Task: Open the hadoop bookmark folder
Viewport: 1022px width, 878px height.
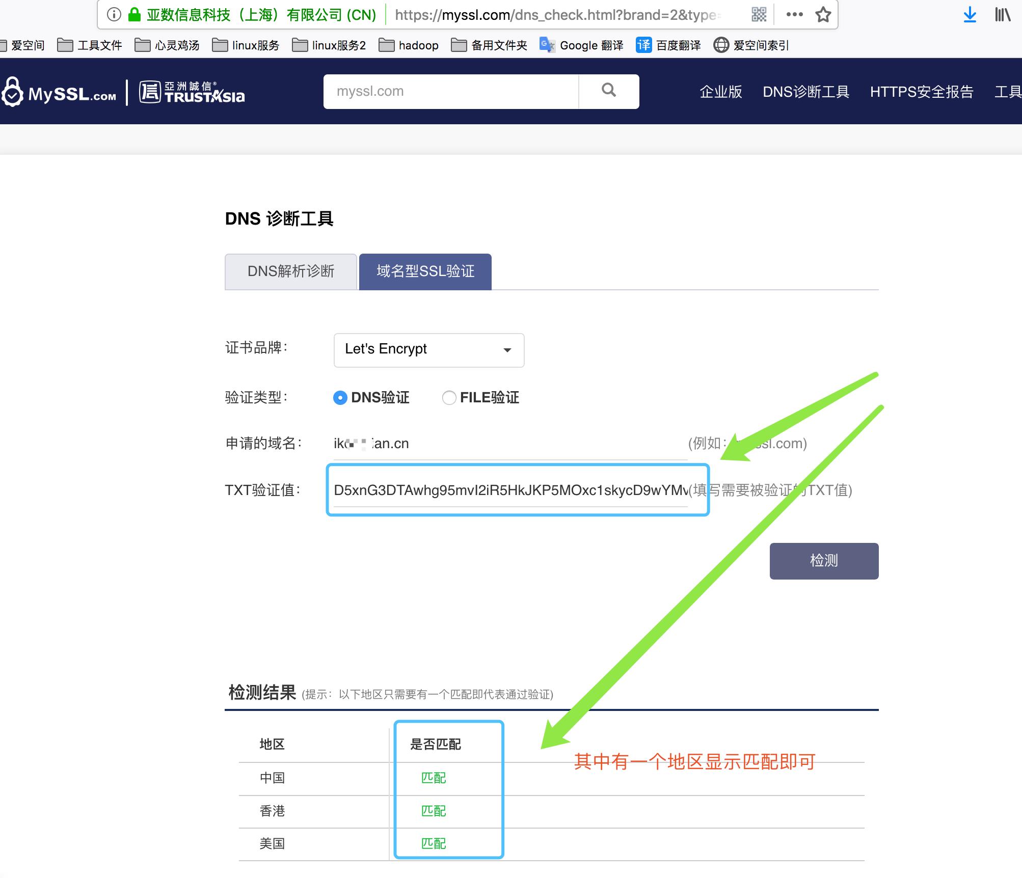Action: (x=409, y=45)
